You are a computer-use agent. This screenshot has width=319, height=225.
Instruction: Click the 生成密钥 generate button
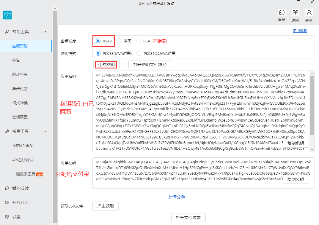tap(106, 65)
